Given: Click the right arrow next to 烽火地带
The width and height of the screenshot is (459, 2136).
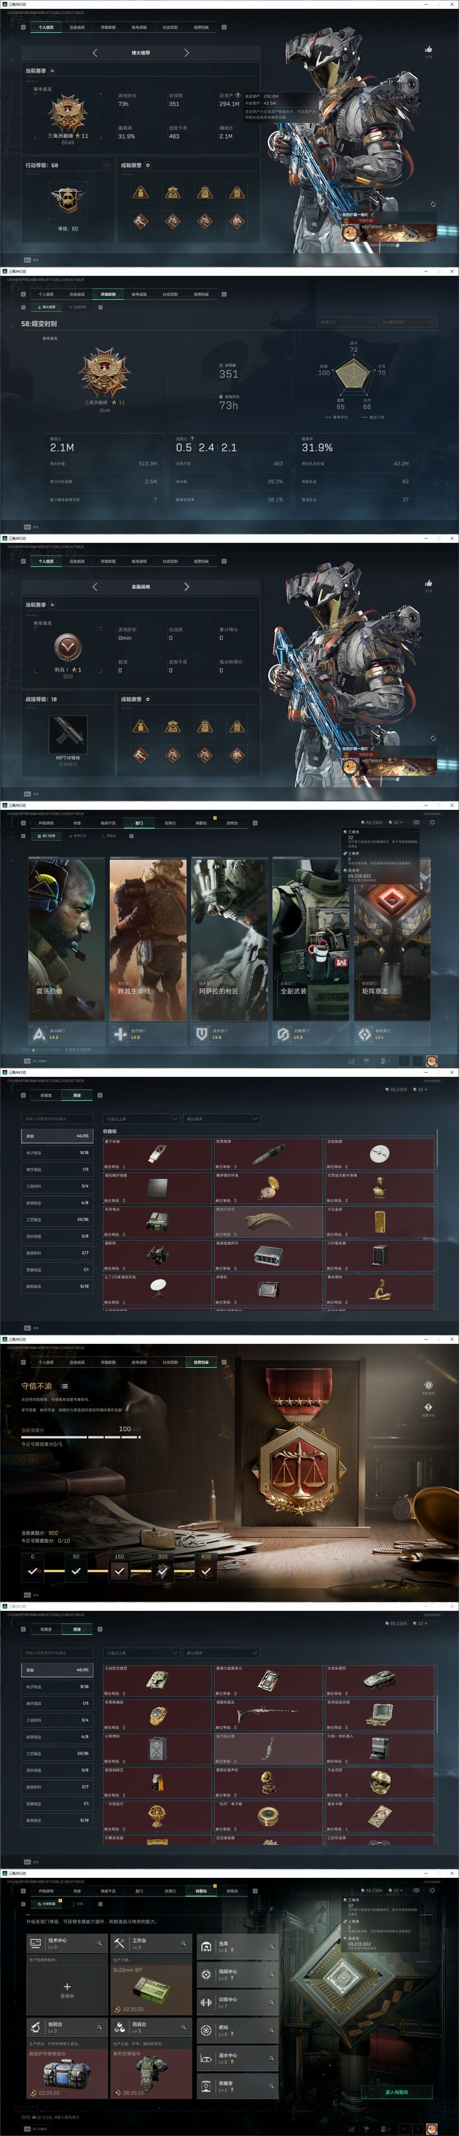Looking at the screenshot, I should pos(186,53).
